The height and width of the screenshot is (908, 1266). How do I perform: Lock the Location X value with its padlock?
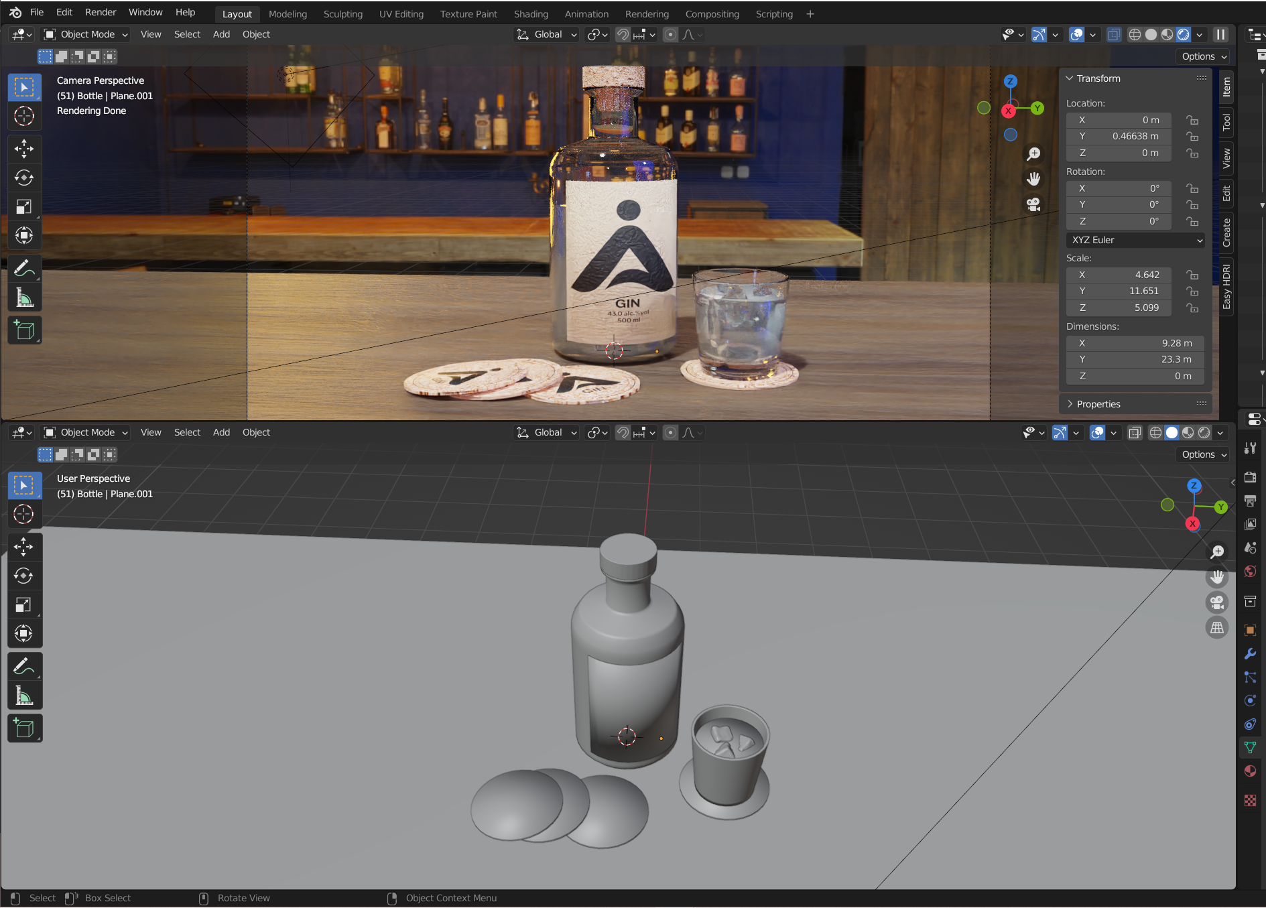click(1192, 120)
